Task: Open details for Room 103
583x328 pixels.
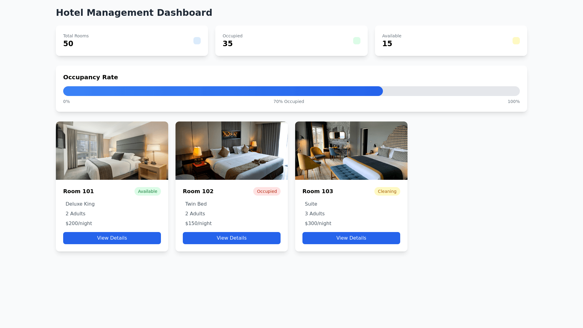Action: (x=351, y=238)
